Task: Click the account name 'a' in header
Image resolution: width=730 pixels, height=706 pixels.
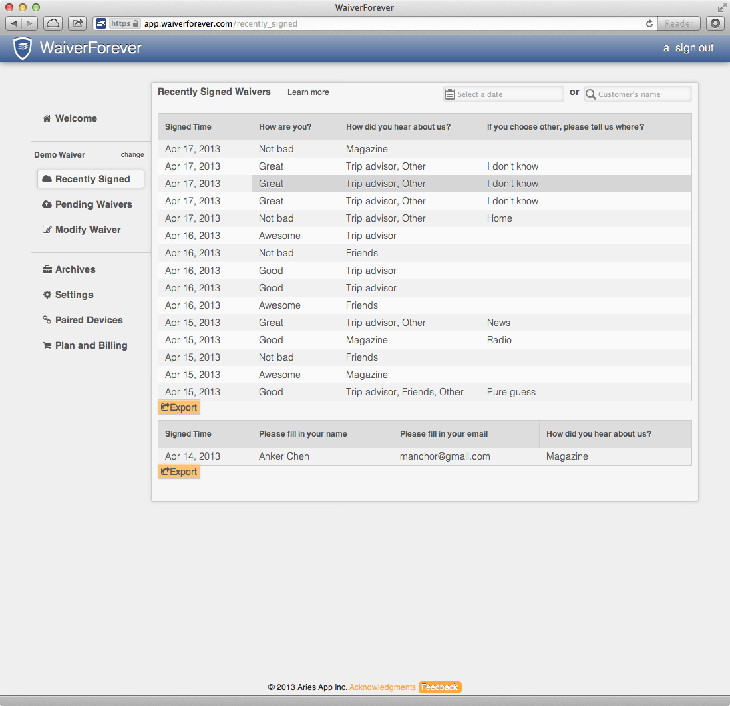Action: (666, 48)
